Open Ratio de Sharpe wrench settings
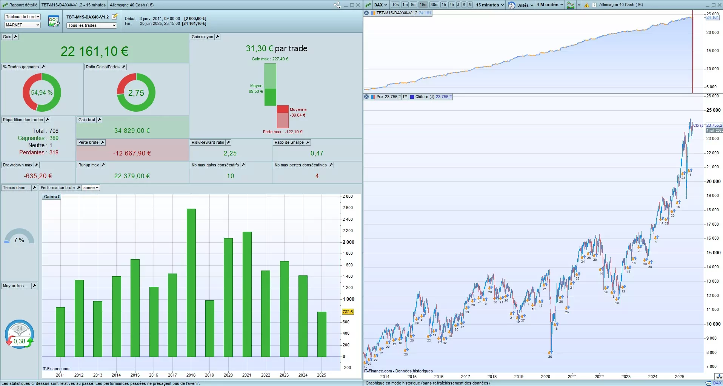The image size is (723, 386). pos(308,142)
